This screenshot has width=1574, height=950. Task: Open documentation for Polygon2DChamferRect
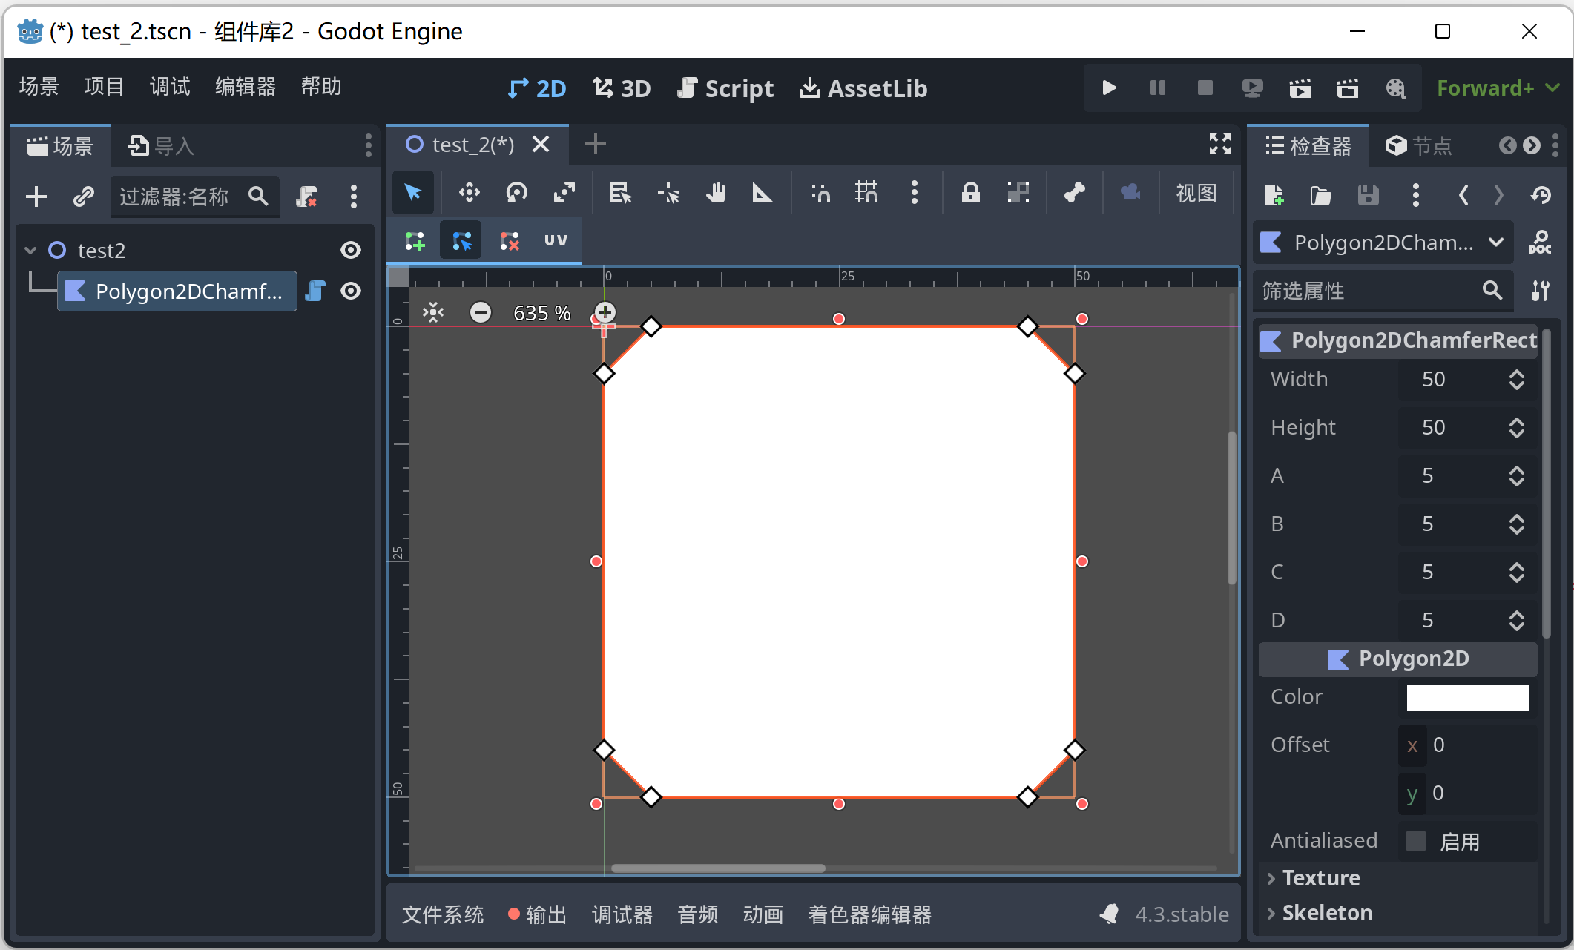coord(1540,243)
